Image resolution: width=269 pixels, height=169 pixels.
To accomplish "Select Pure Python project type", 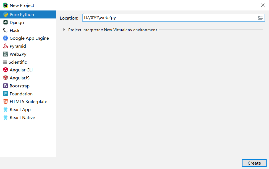I will (22, 15).
